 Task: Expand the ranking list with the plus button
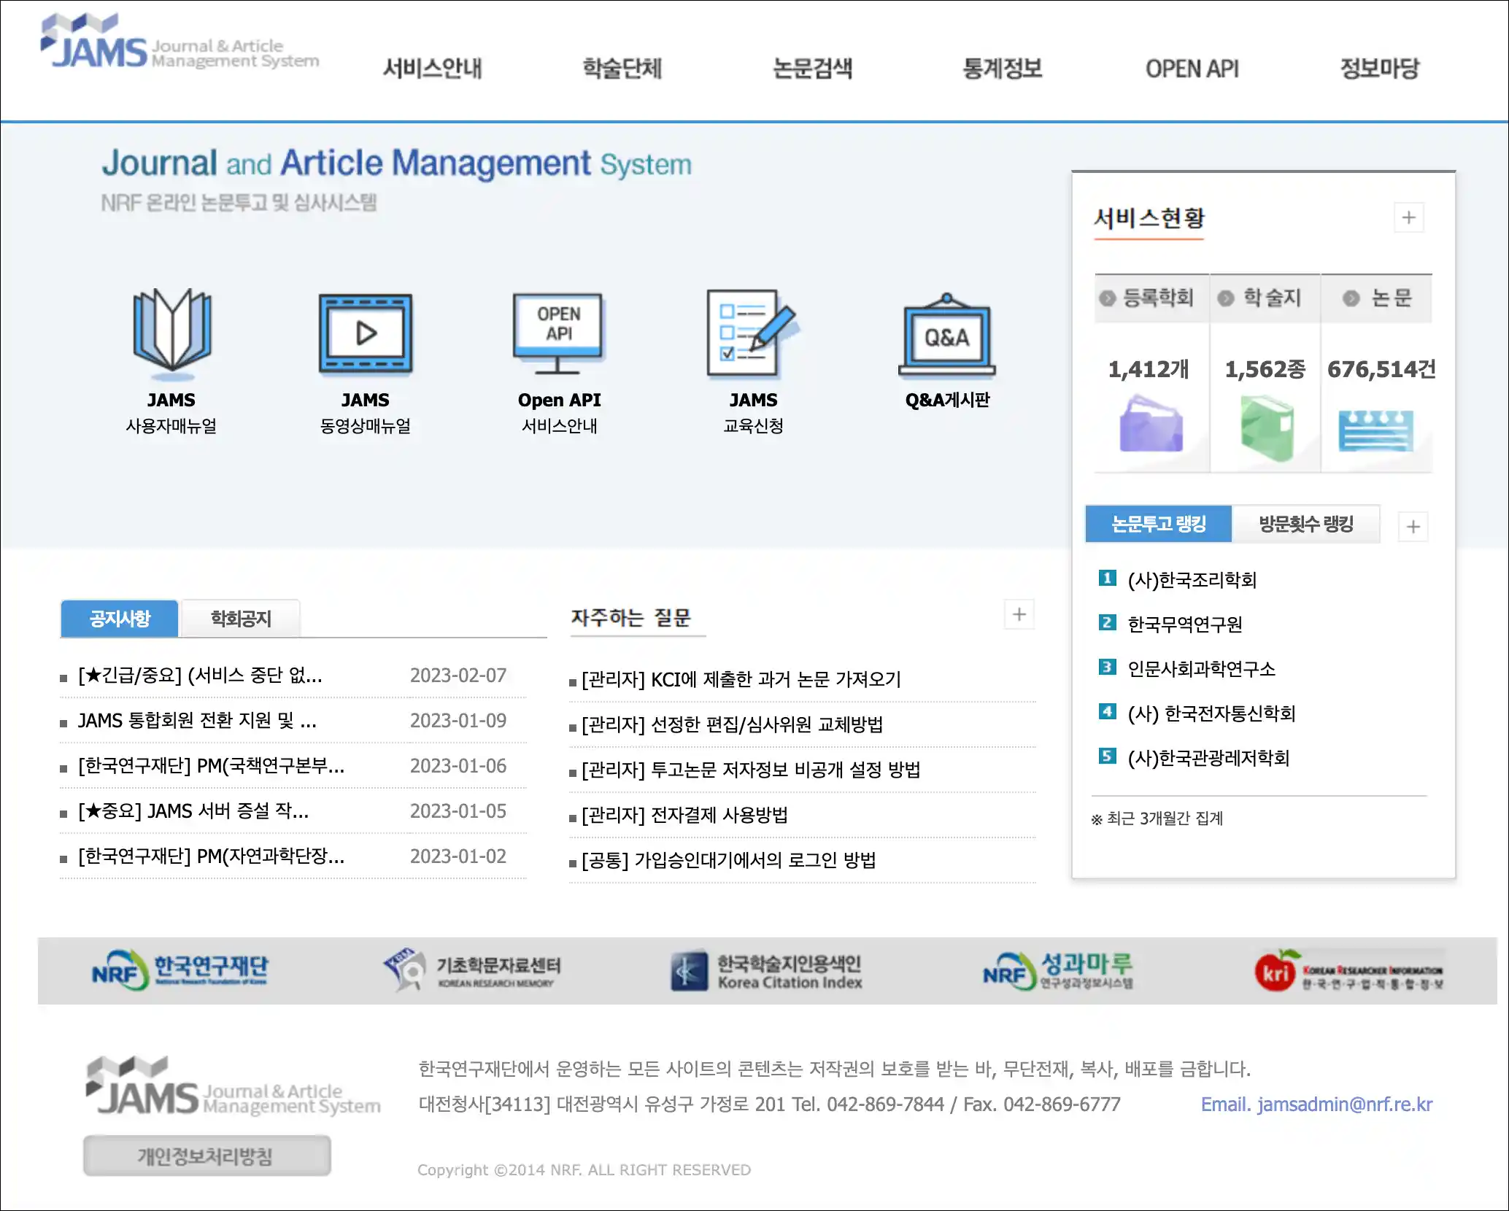[x=1413, y=527]
